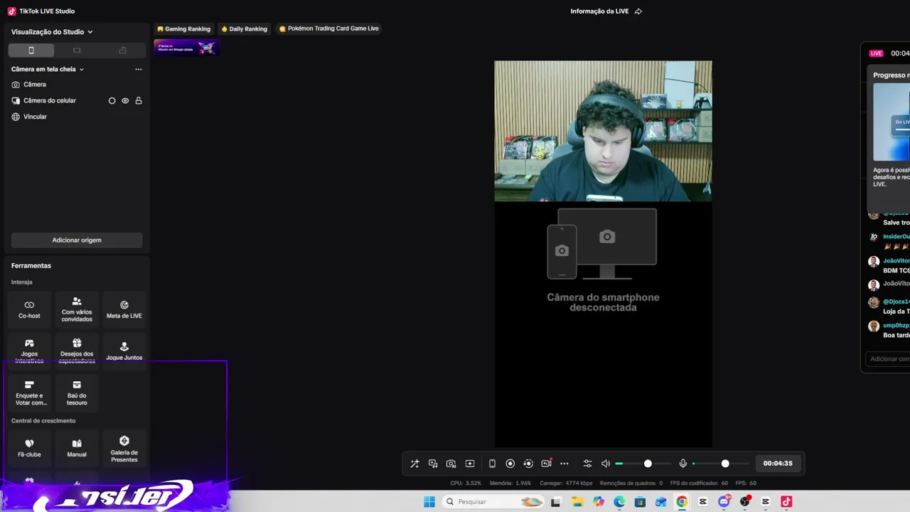Click the promotional banner under Gaming Ranking

click(x=187, y=48)
